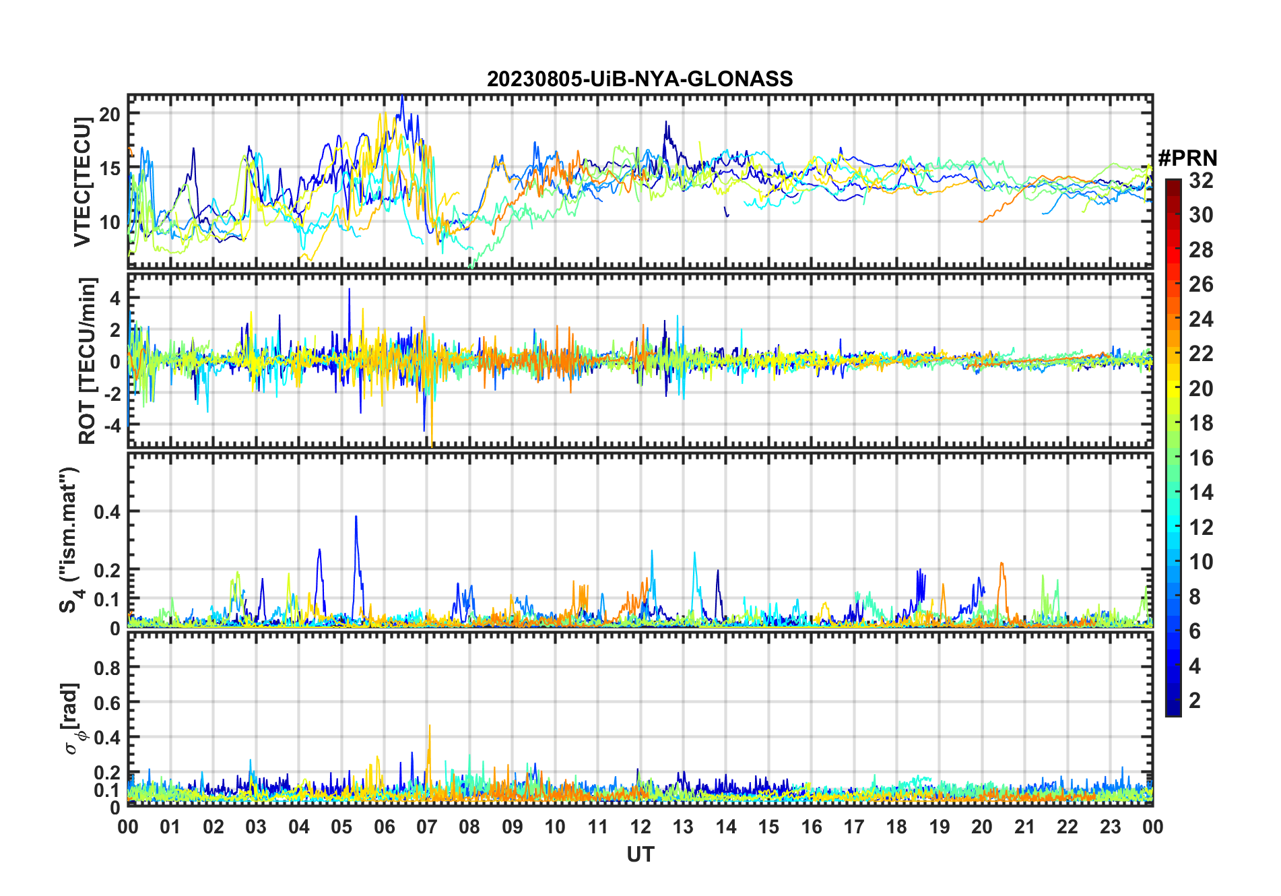Click VTEC axis tick label 15
Viewport: 1281px width, 896px height.
pyautogui.click(x=109, y=168)
